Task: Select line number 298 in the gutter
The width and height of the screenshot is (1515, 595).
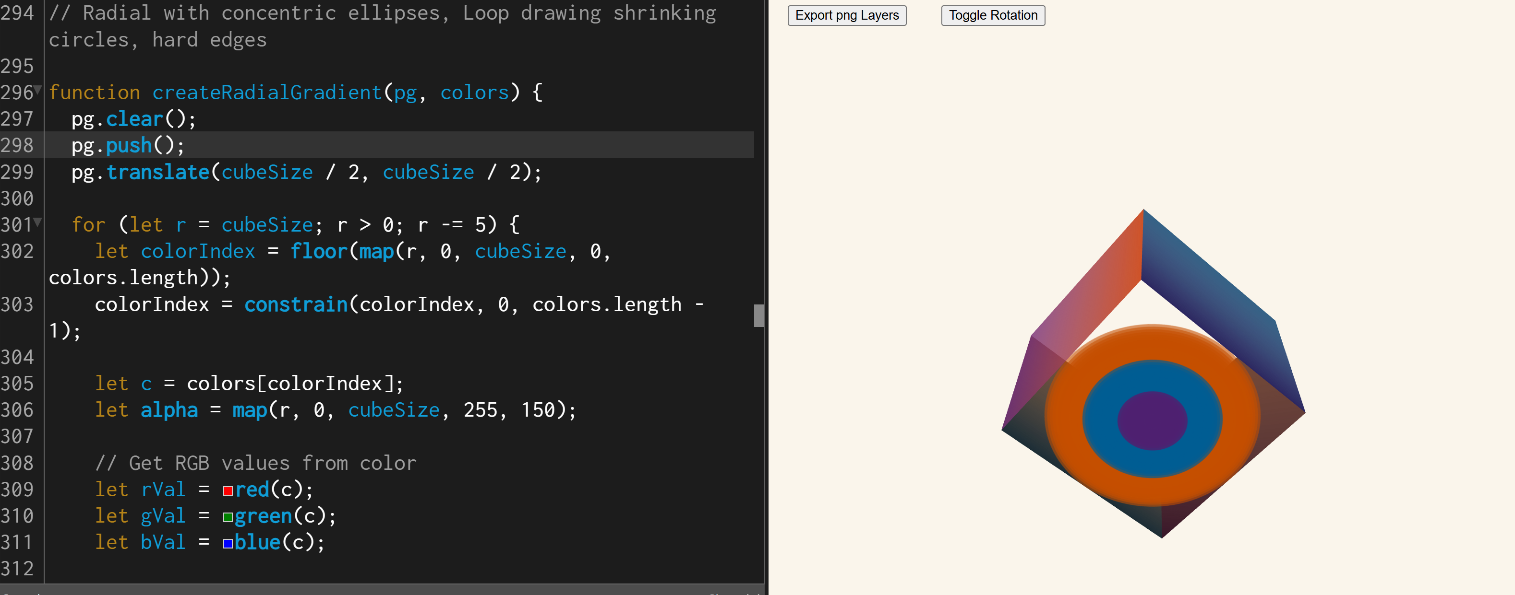Action: [18, 145]
